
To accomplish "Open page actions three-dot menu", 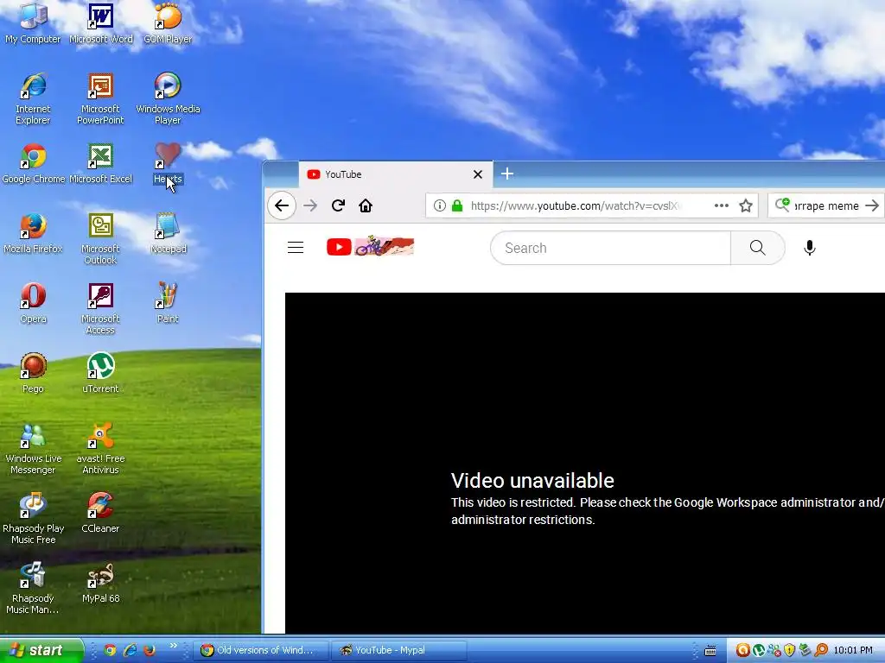I will click(722, 205).
